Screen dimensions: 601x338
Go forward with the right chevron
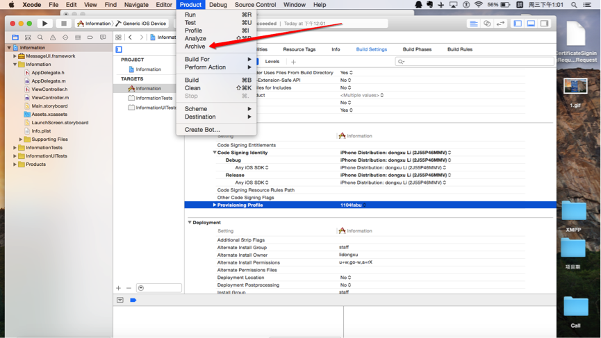coord(142,37)
